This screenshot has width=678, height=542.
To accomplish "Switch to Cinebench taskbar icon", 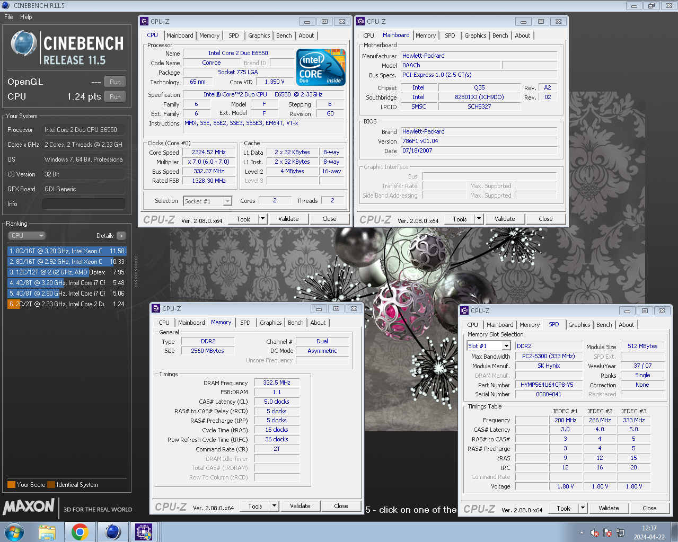I will click(x=113, y=532).
